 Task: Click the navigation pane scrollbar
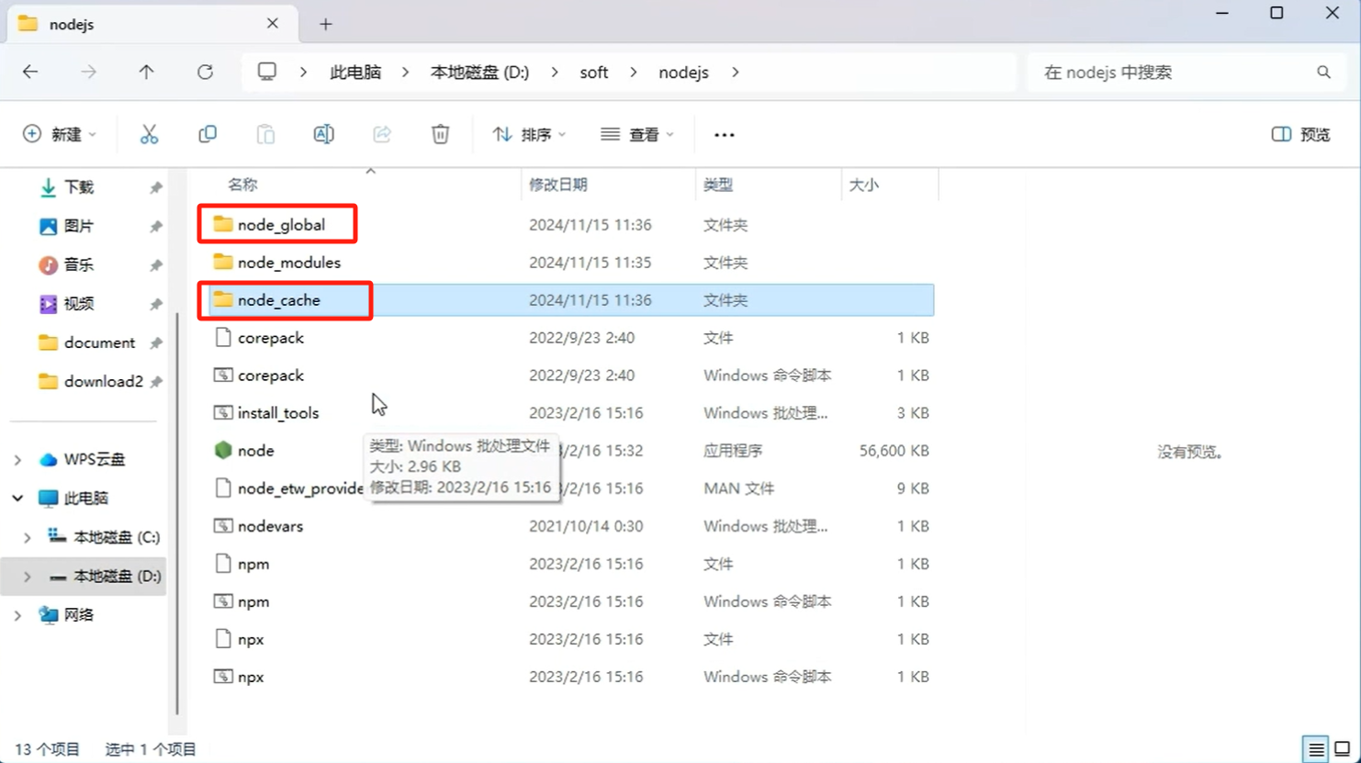point(177,514)
